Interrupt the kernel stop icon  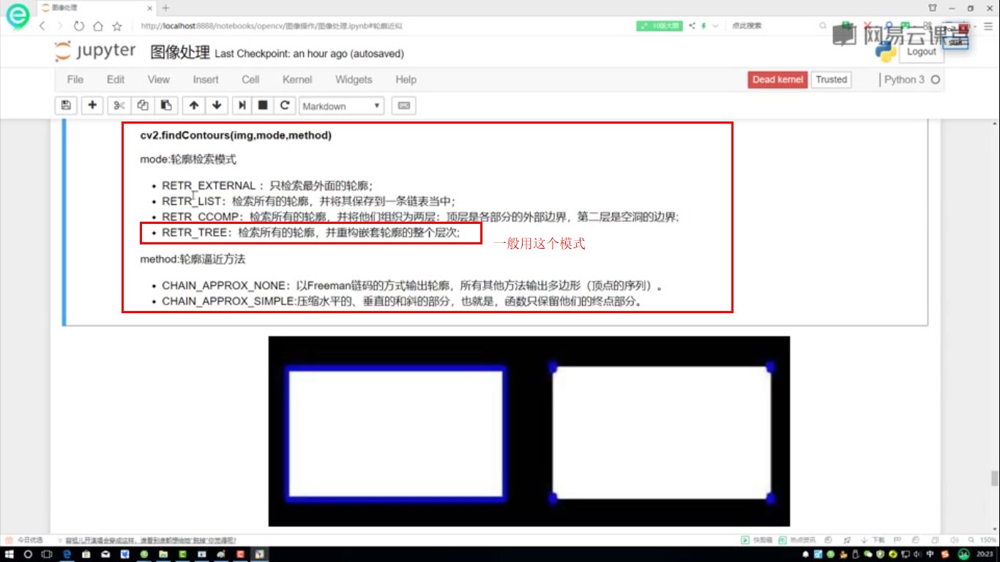click(263, 105)
